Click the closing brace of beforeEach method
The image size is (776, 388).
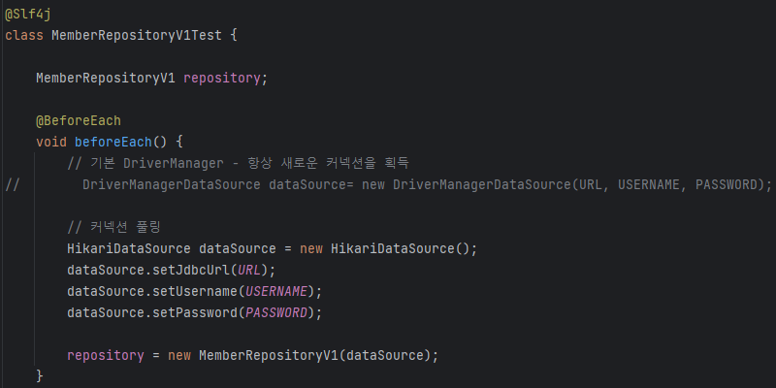(x=40, y=375)
